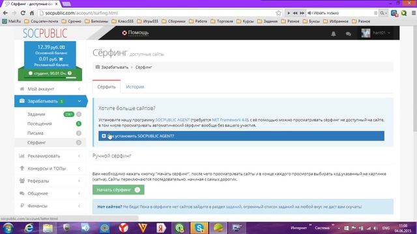The height and width of the screenshot is (234, 417).
Task: Click the browser back arrow
Action: click(x=5, y=13)
